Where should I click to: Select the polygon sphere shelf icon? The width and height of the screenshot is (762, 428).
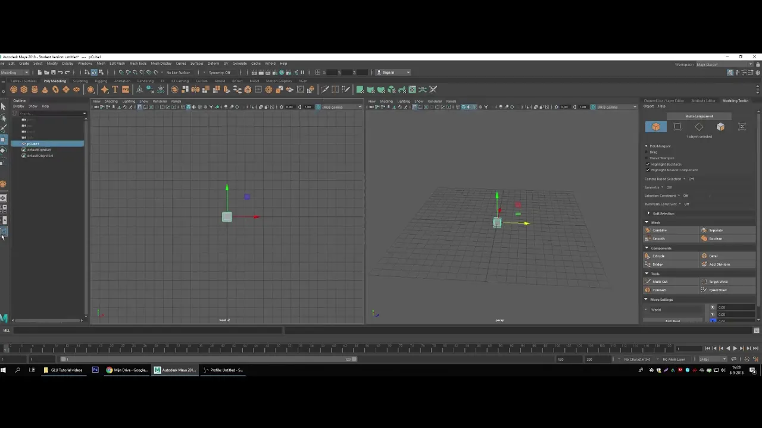[x=13, y=90]
